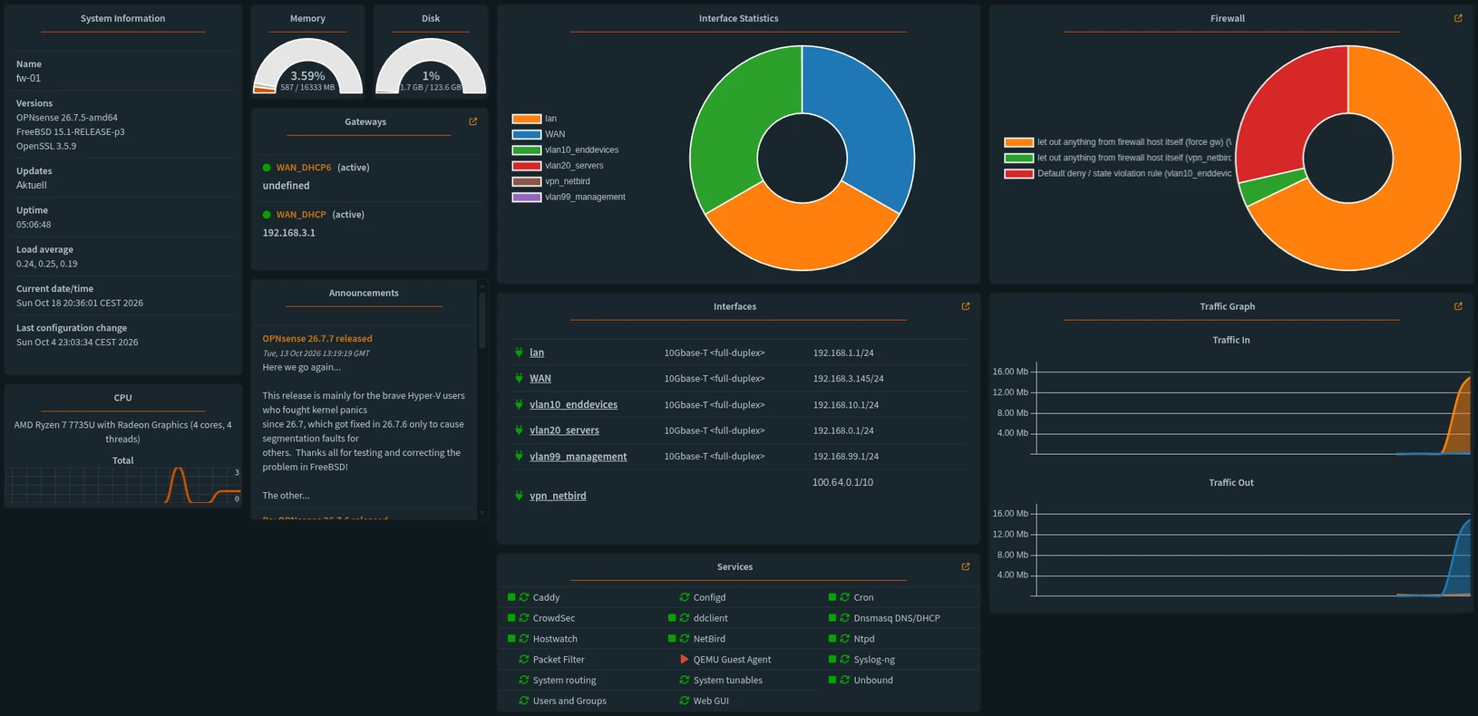Open the vpn_netbird interface link

point(558,496)
